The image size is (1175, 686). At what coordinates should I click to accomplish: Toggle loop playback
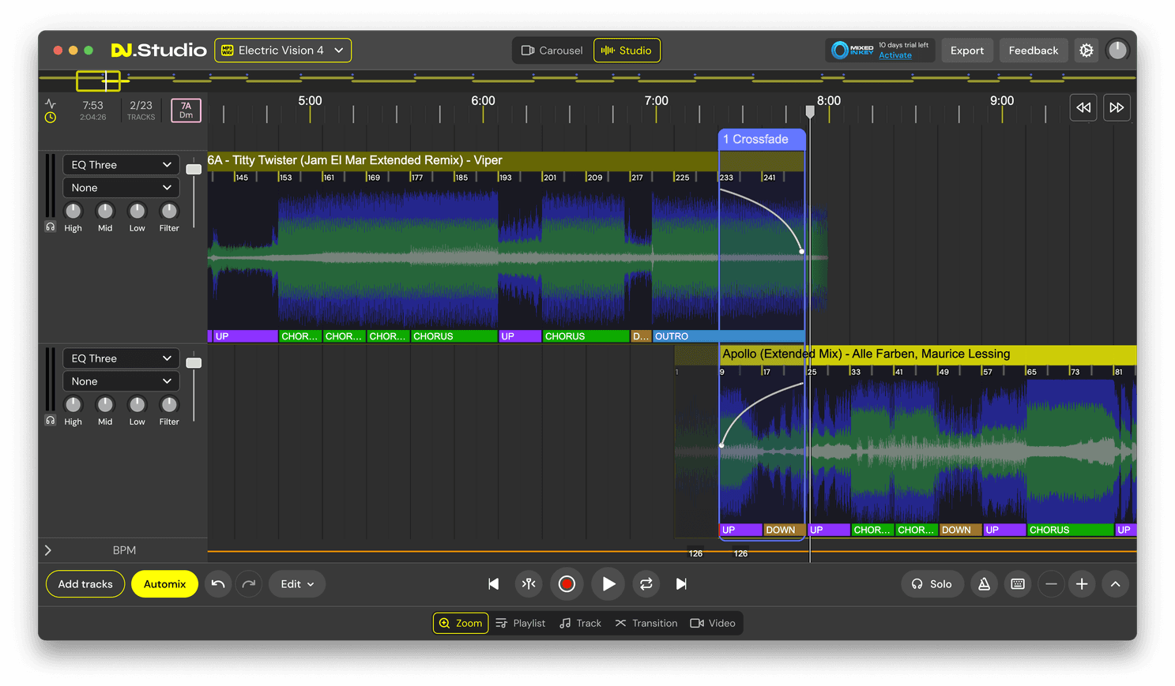[646, 584]
